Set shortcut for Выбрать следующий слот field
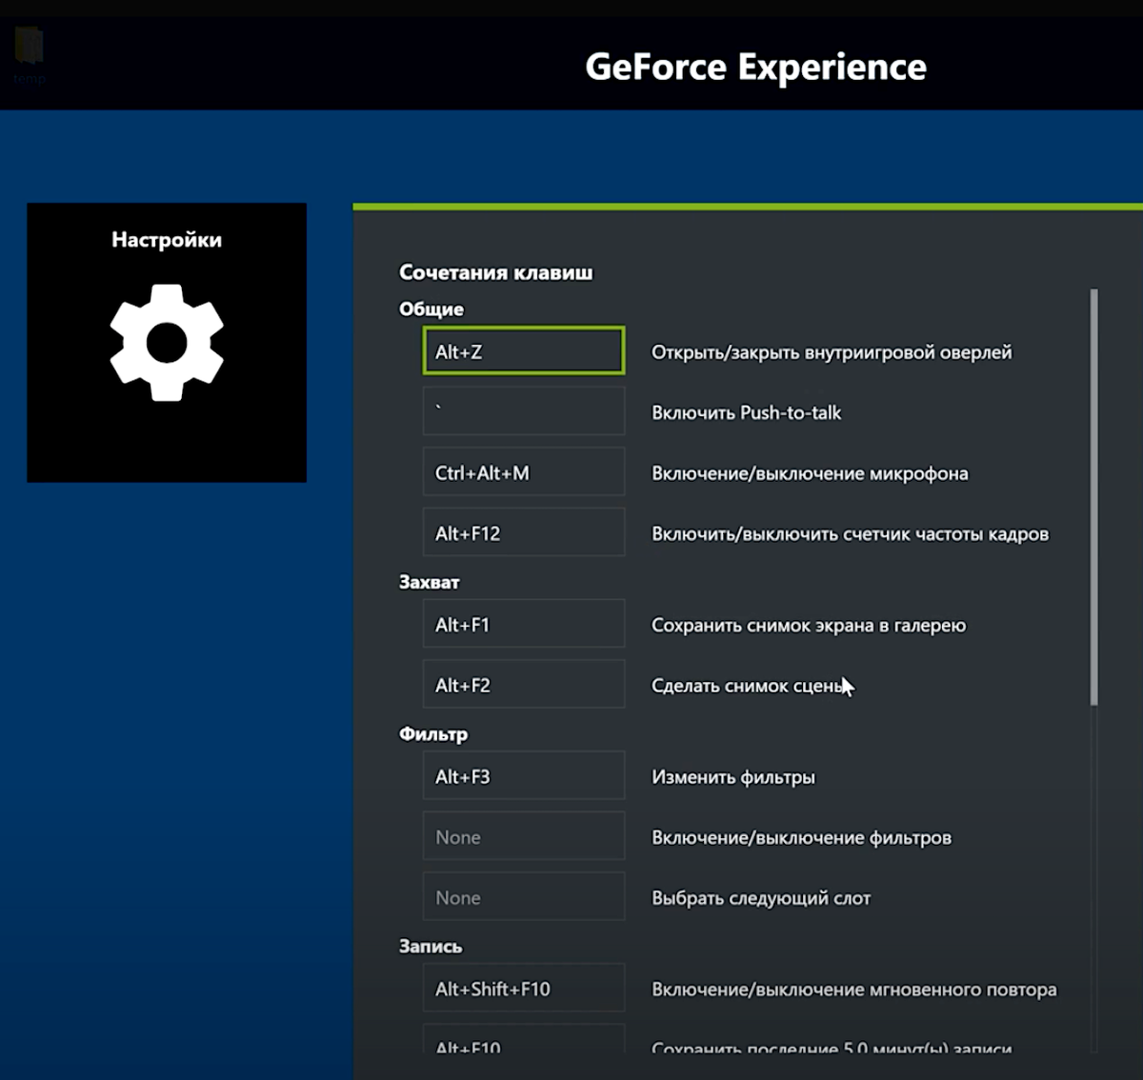The width and height of the screenshot is (1143, 1080). (524, 896)
